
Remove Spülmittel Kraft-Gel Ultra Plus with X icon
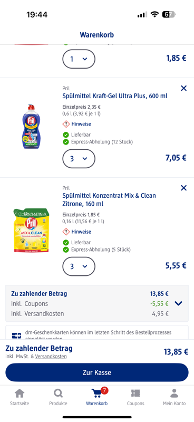point(183,88)
